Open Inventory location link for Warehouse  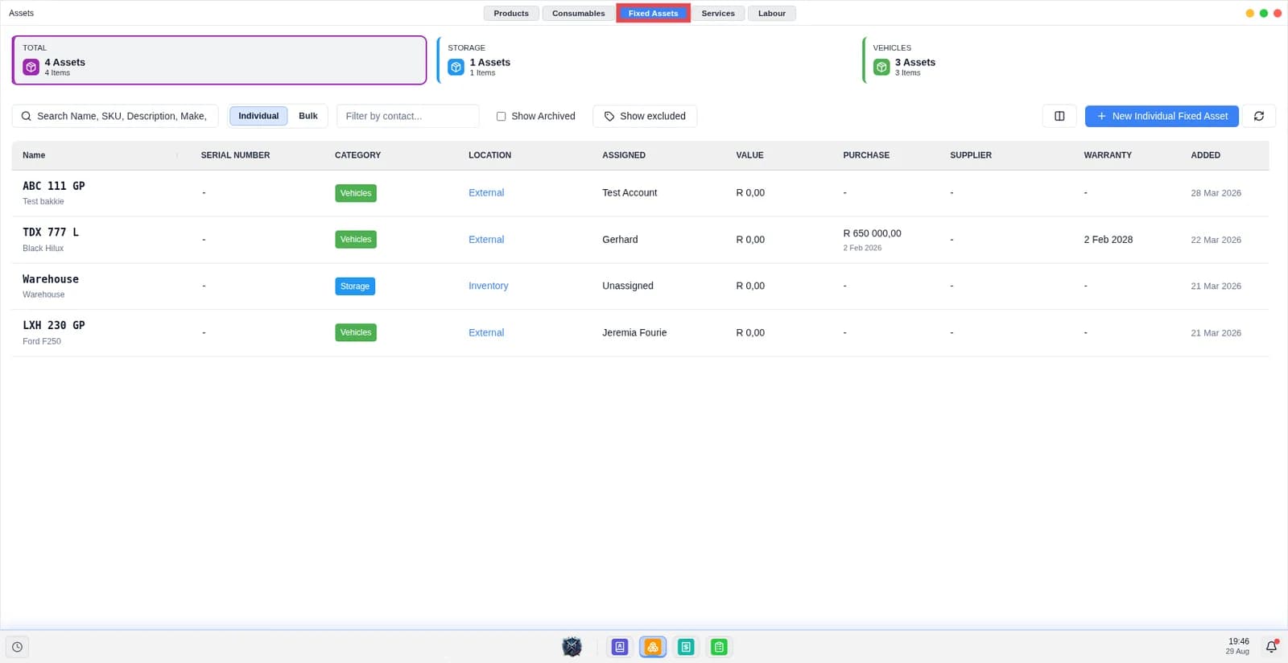pos(489,286)
